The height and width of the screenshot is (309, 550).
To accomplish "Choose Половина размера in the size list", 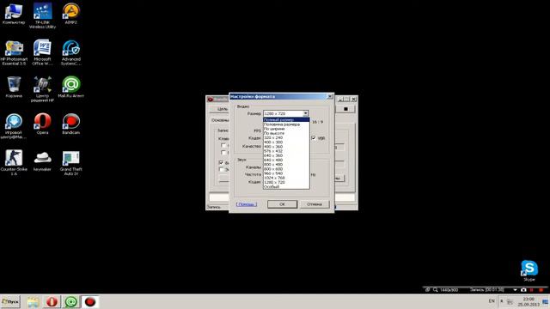I will (x=286, y=124).
